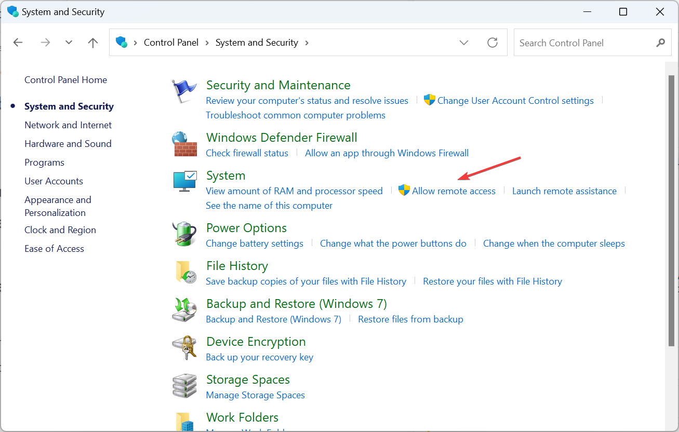This screenshot has height=432, width=679.
Task: Click the System monitor icon
Action: [x=184, y=181]
